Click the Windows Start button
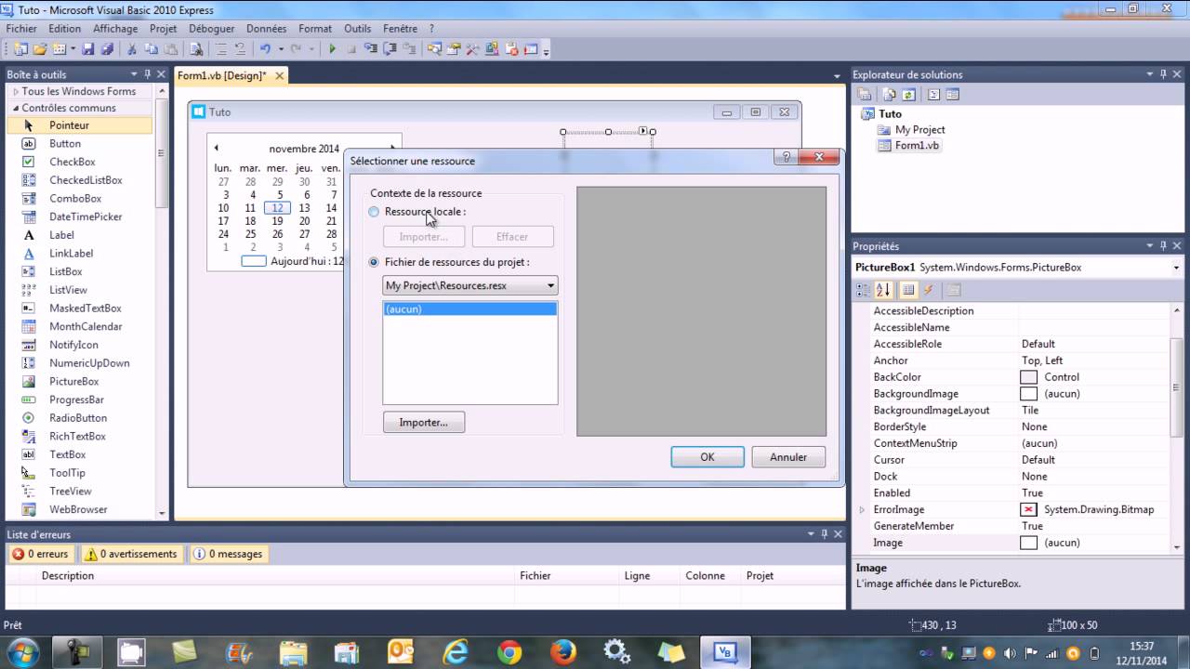This screenshot has width=1190, height=669. [x=23, y=652]
